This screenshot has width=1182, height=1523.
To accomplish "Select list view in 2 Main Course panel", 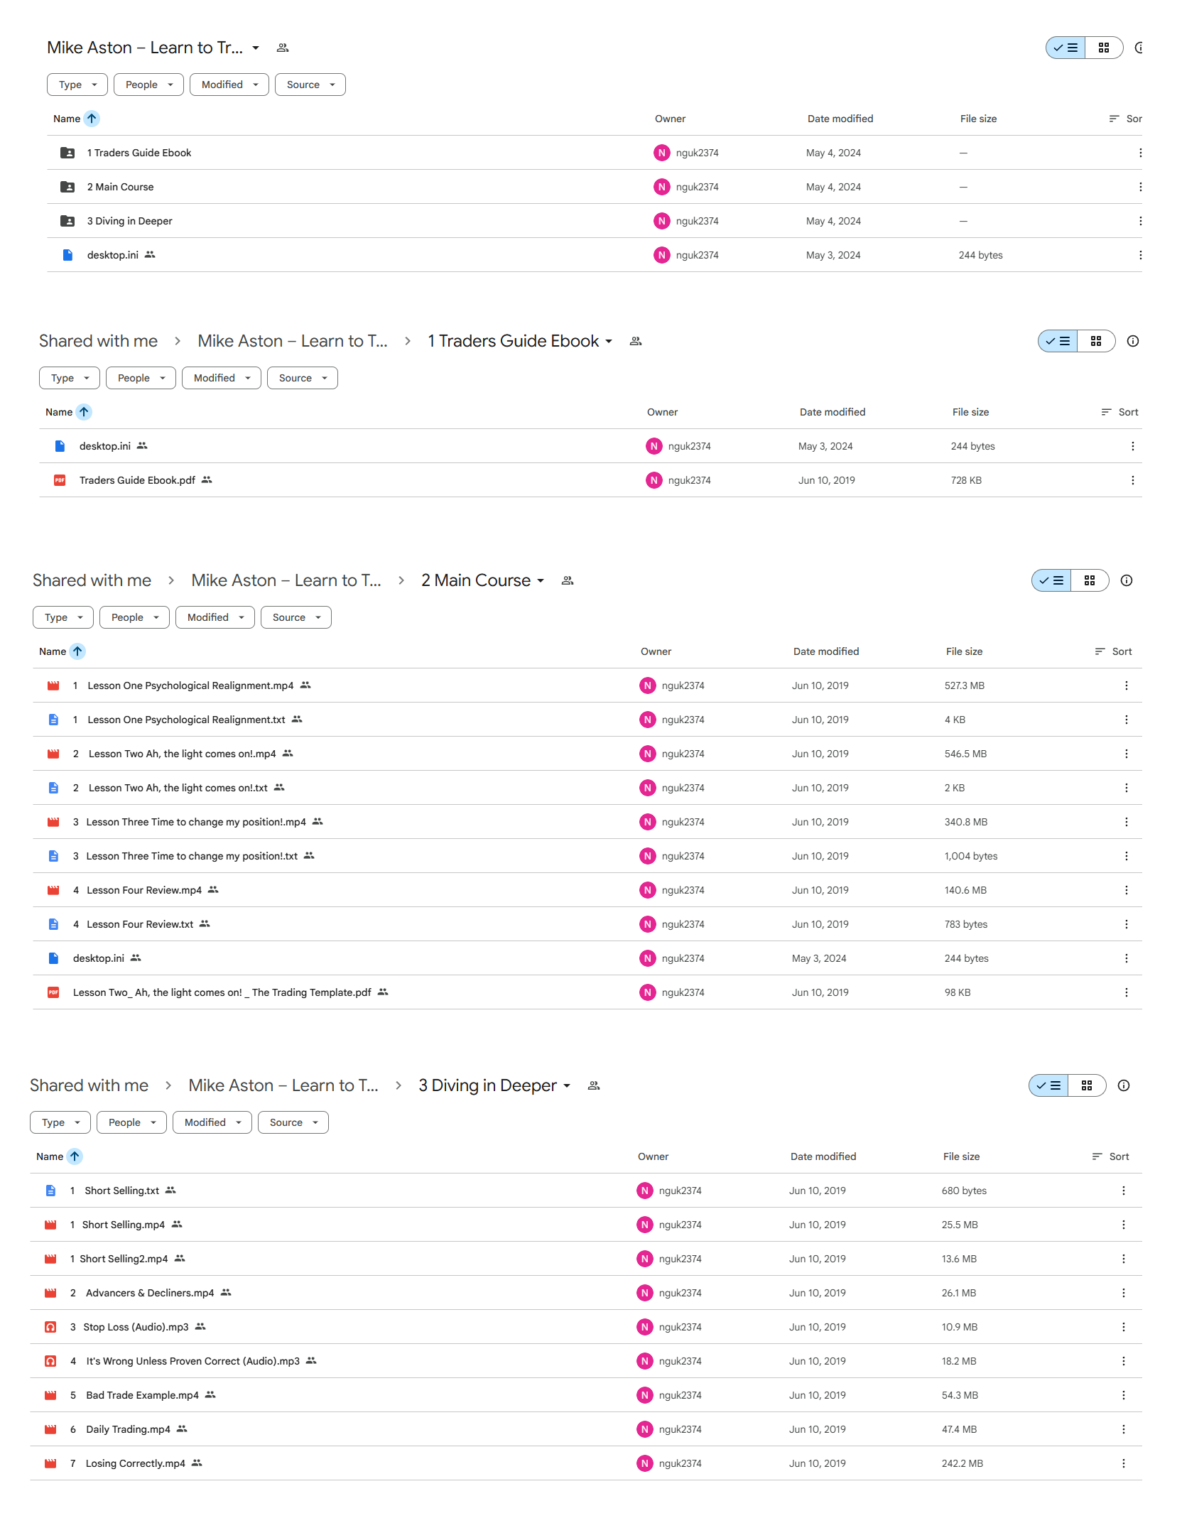I will point(1051,580).
